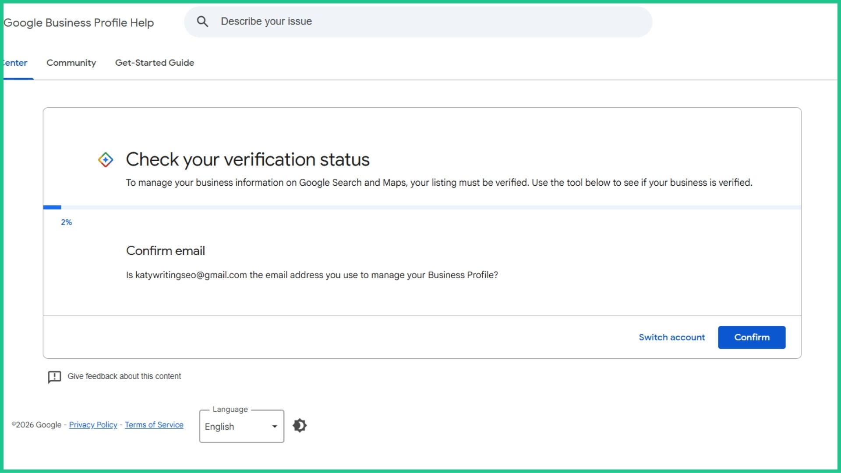Image resolution: width=841 pixels, height=473 pixels.
Task: Open the Privacy Policy link
Action: 93,425
